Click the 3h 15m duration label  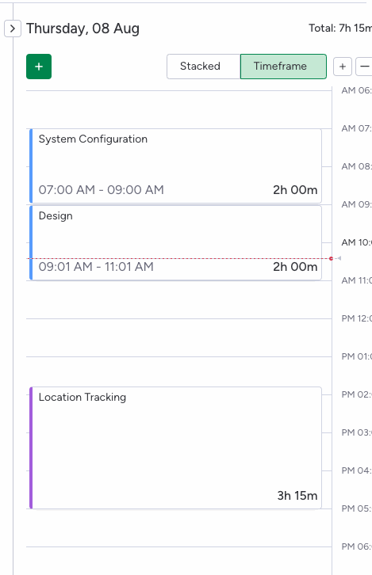click(297, 496)
